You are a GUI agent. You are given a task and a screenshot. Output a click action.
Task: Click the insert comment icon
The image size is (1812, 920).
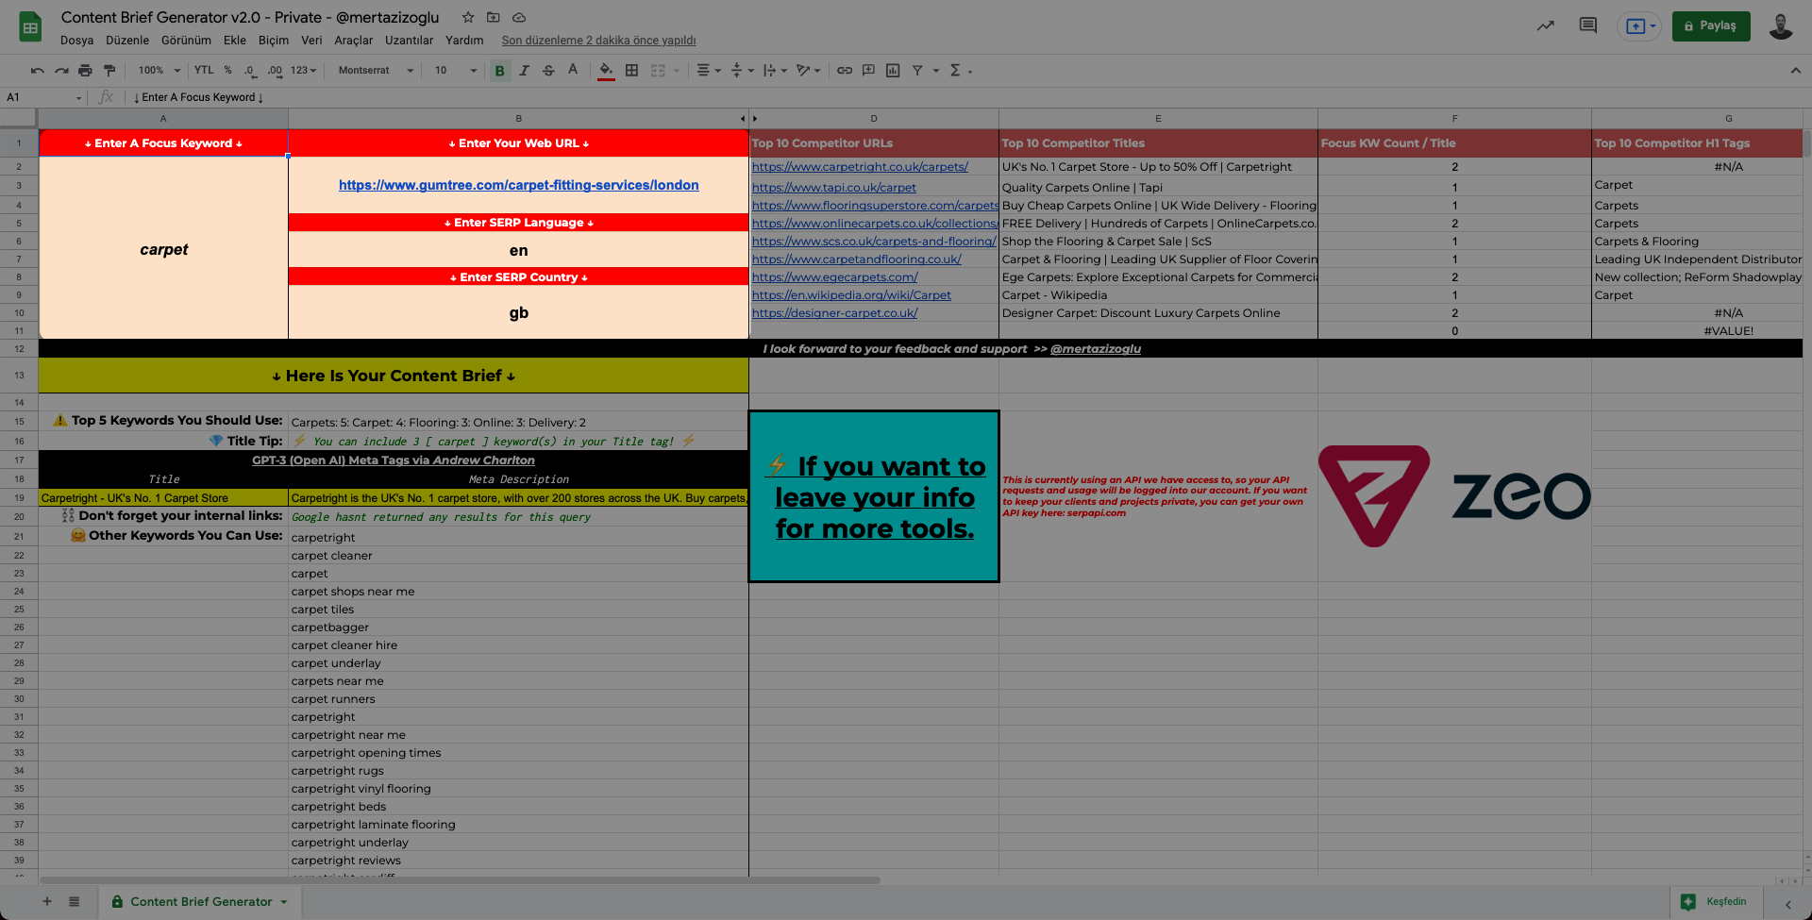[868, 71]
